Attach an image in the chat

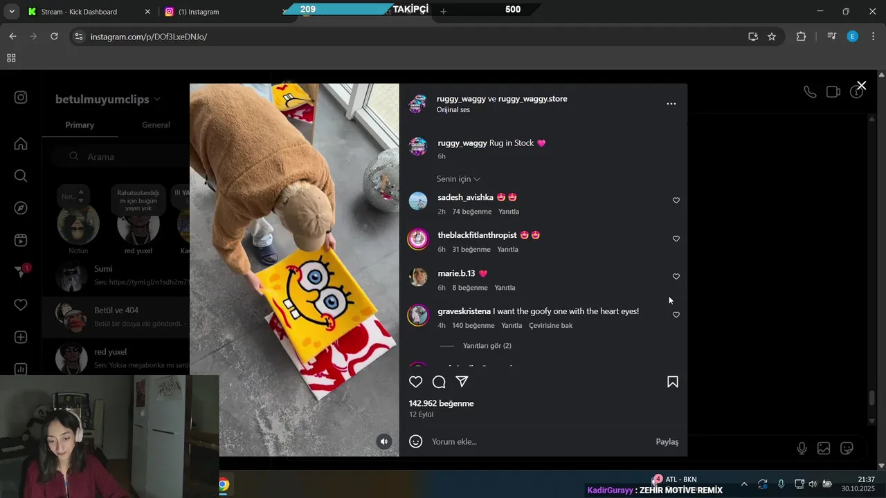824,448
